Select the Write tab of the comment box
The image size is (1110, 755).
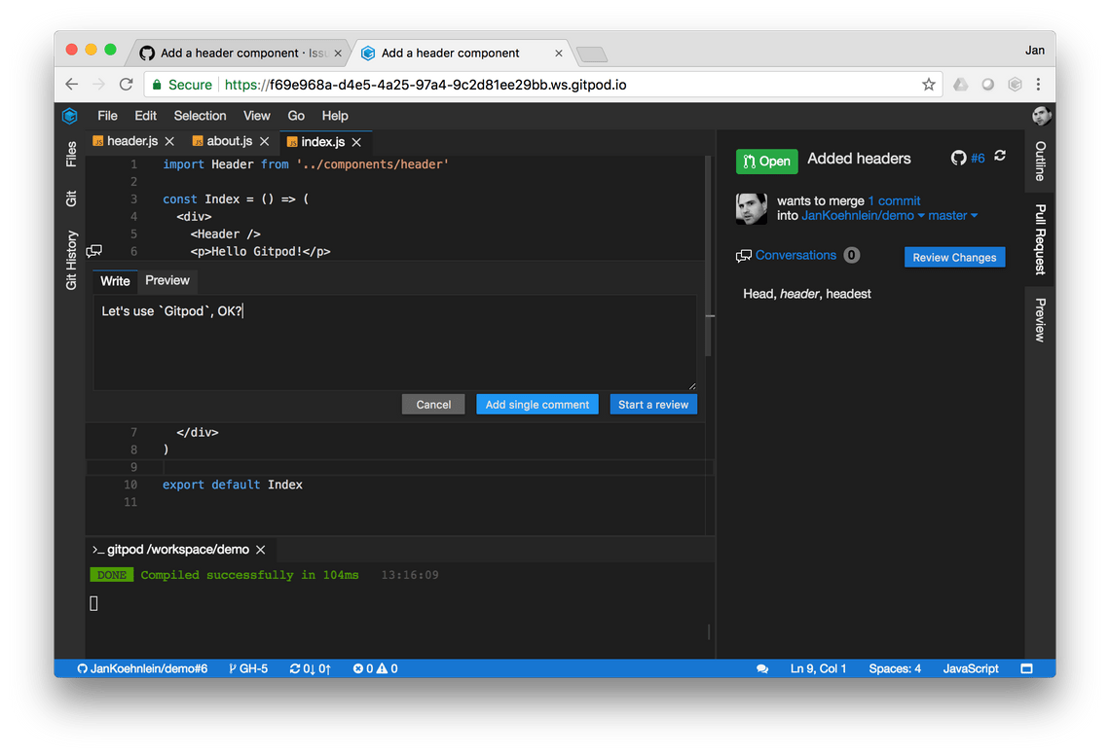(x=115, y=281)
